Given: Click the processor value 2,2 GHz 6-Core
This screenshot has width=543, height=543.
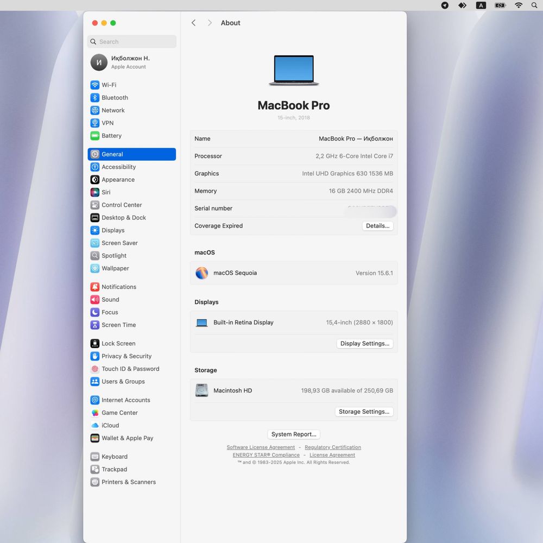Looking at the screenshot, I should pyautogui.click(x=354, y=156).
